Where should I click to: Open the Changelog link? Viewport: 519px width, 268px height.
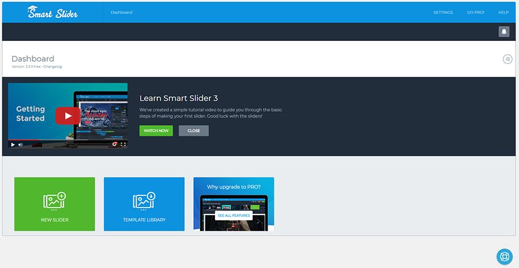point(52,66)
